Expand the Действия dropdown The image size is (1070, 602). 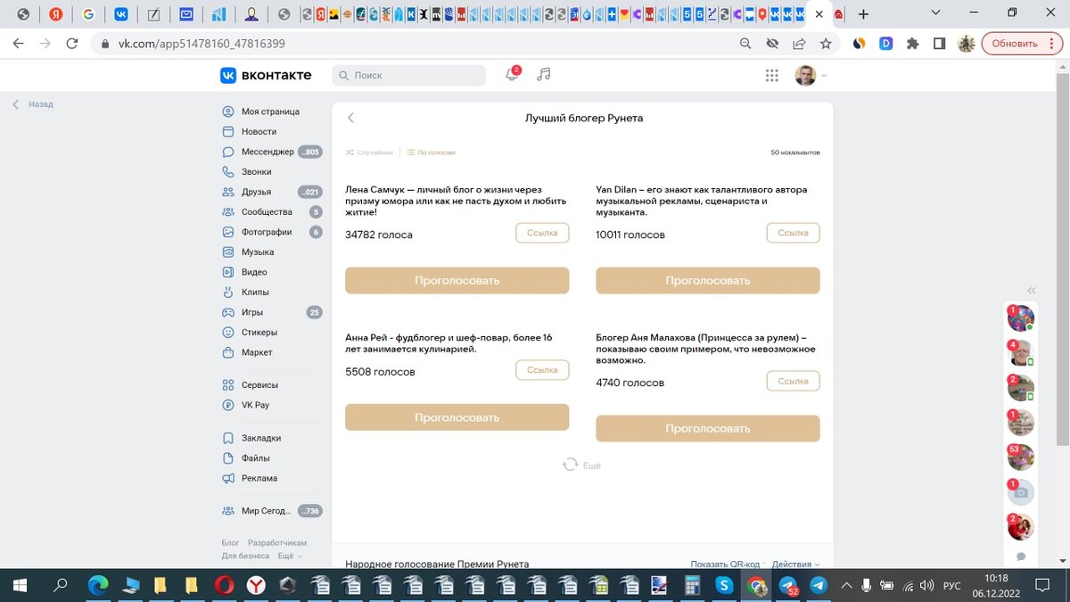[x=796, y=564]
